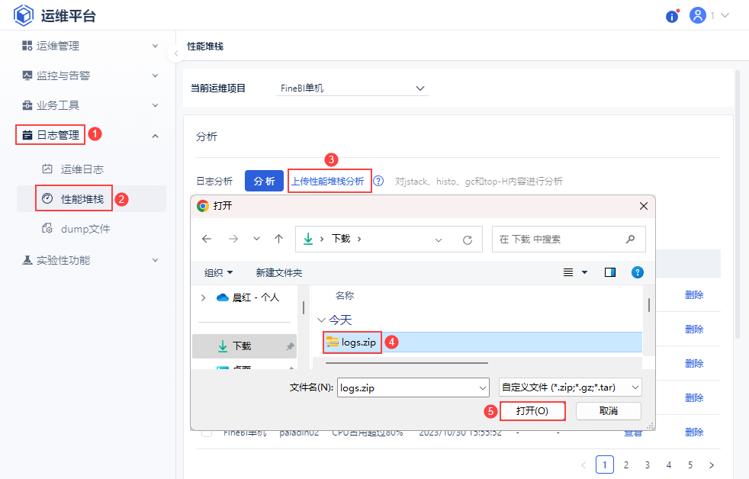Collapse the 今天 group
This screenshot has width=749, height=479.
[321, 320]
